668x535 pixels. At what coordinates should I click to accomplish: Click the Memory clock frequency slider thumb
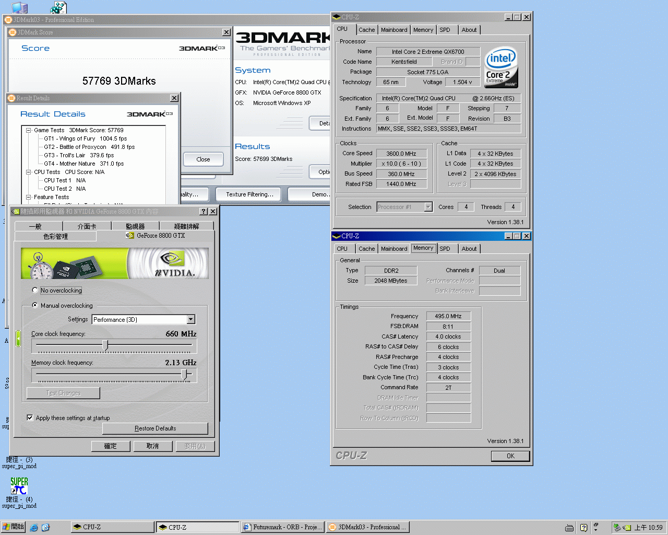pos(184,374)
